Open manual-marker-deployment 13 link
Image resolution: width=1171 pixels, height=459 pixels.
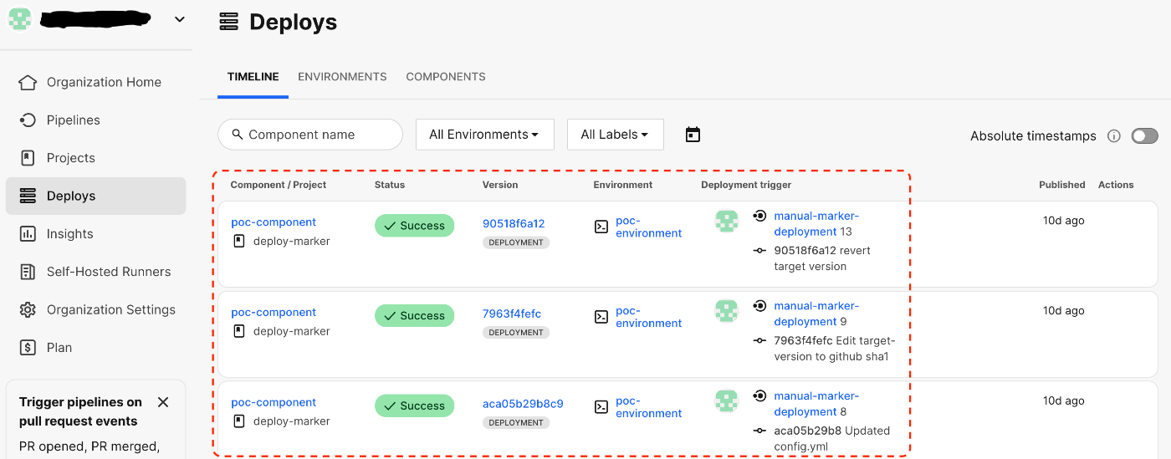coord(816,224)
